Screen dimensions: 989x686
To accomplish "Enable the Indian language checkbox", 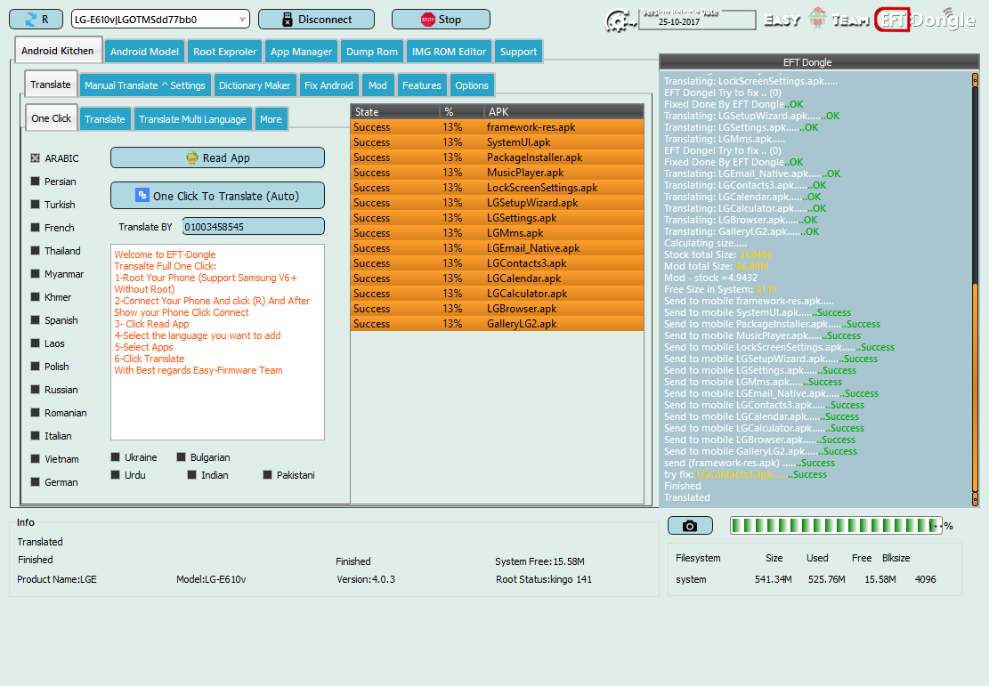I will coord(191,475).
